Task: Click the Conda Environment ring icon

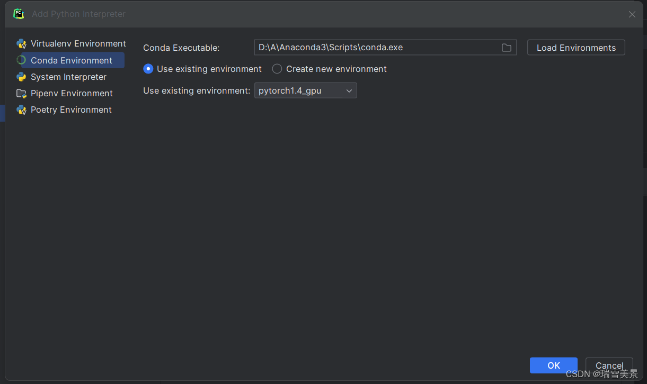Action: coord(21,60)
